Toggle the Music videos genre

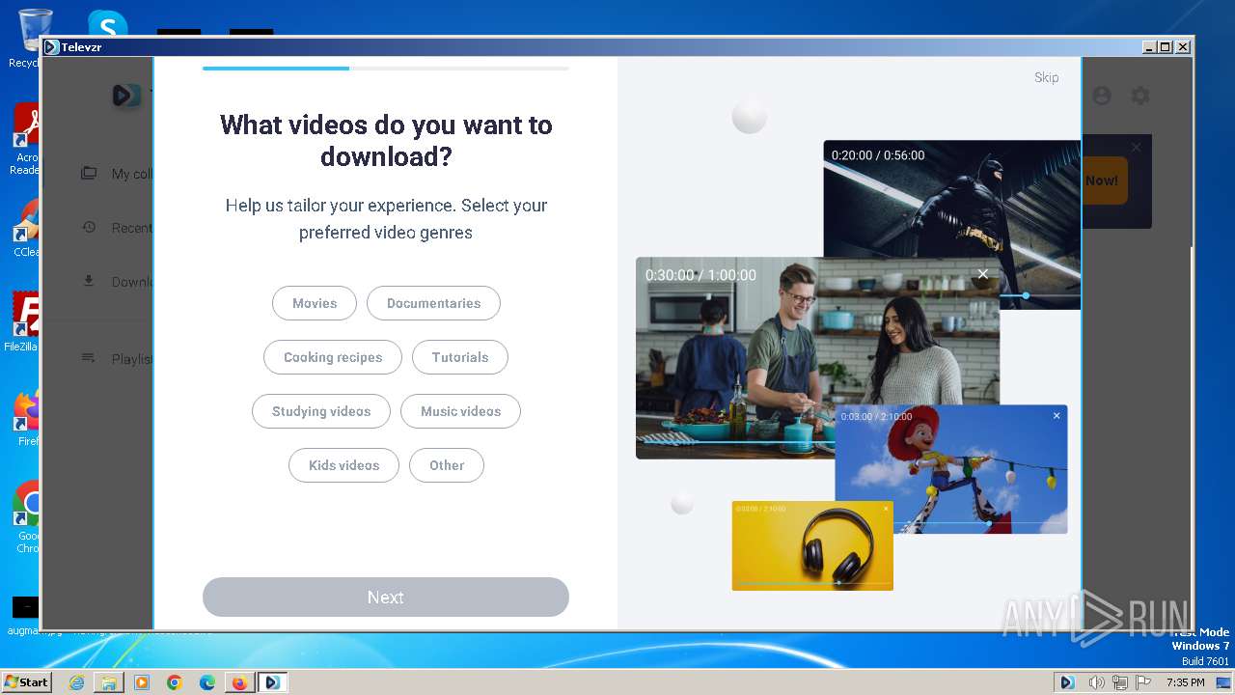click(x=460, y=411)
